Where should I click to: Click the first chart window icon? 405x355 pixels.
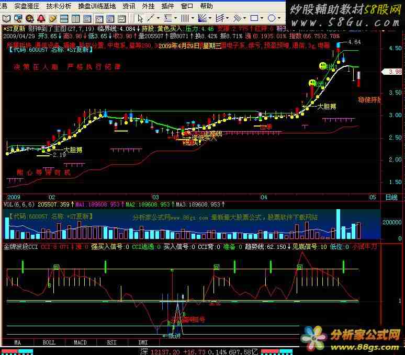tap(87, 19)
